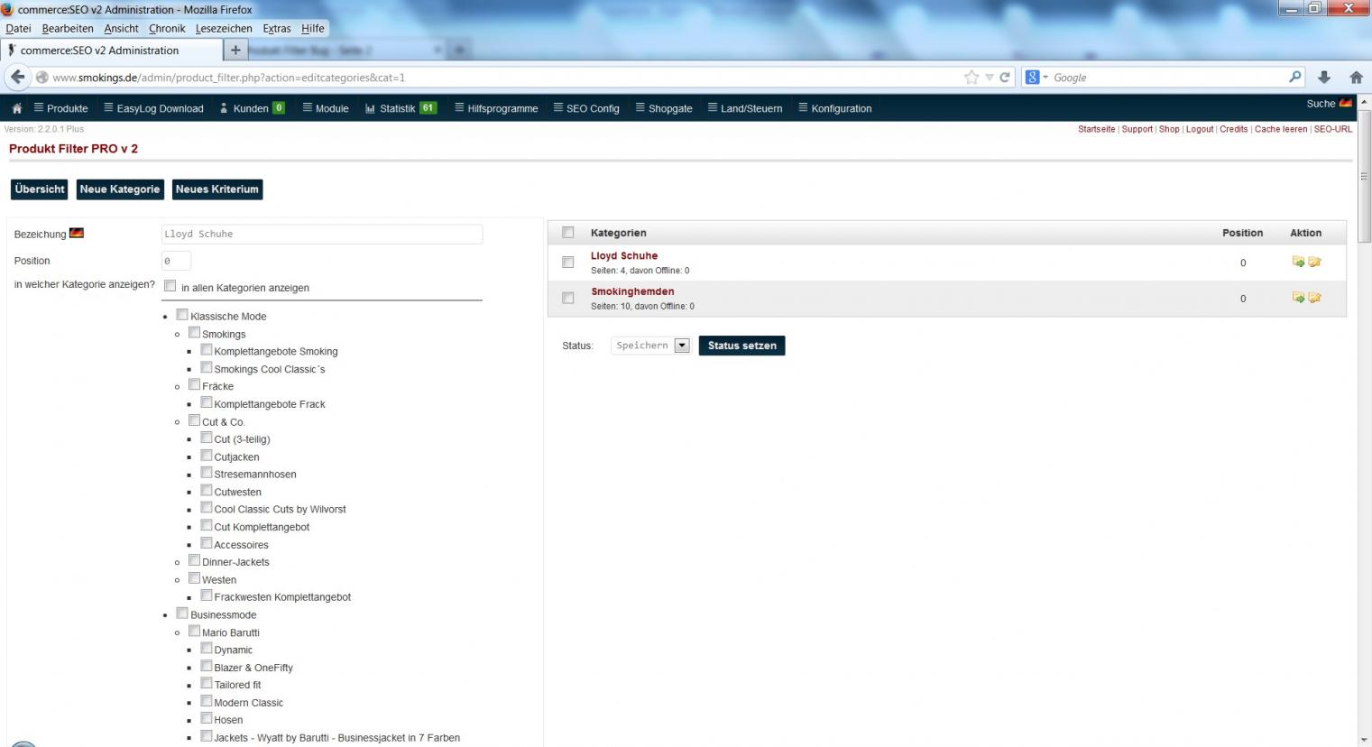
Task: Click the admin home icon in the navigation bar
Action: coord(16,108)
